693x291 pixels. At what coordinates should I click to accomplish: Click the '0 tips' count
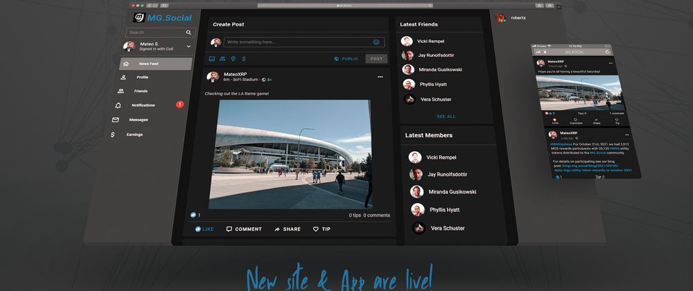[x=355, y=215]
